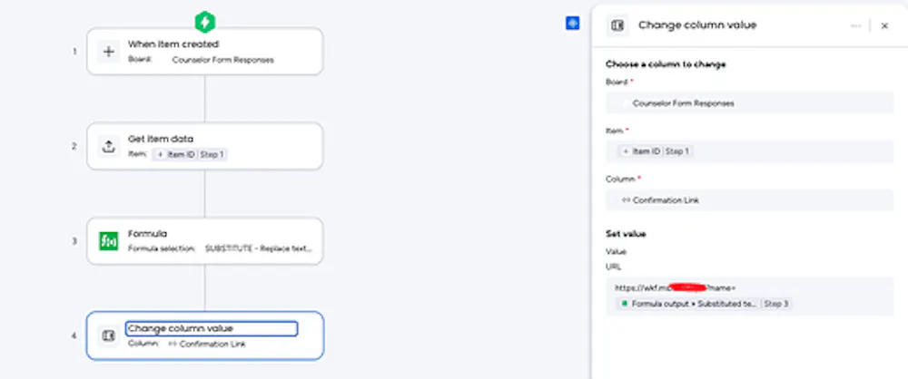Click the plus icon on the trigger step
The image size is (908, 379).
click(x=109, y=52)
